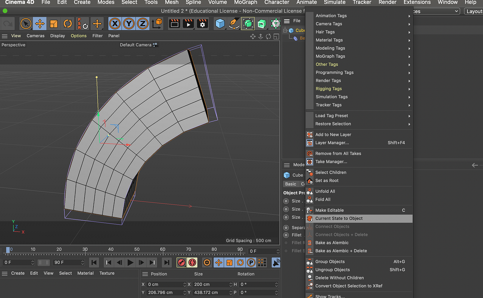The image size is (483, 298).
Task: Click the timeline preview range slider
Action: (x=43, y=263)
